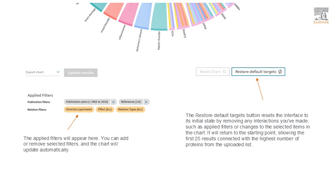Click the Reset Chart button
This screenshot has height=188, width=335.
pos(213,72)
